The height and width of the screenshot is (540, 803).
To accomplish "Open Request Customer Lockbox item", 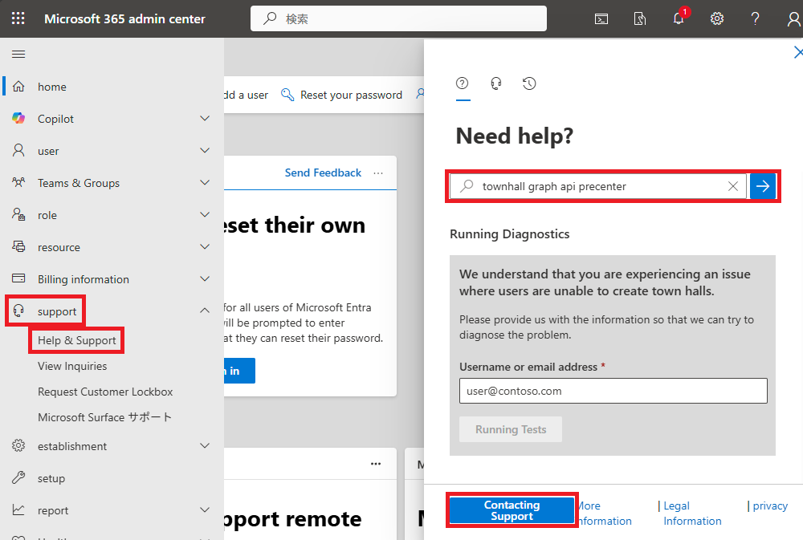I will click(105, 392).
